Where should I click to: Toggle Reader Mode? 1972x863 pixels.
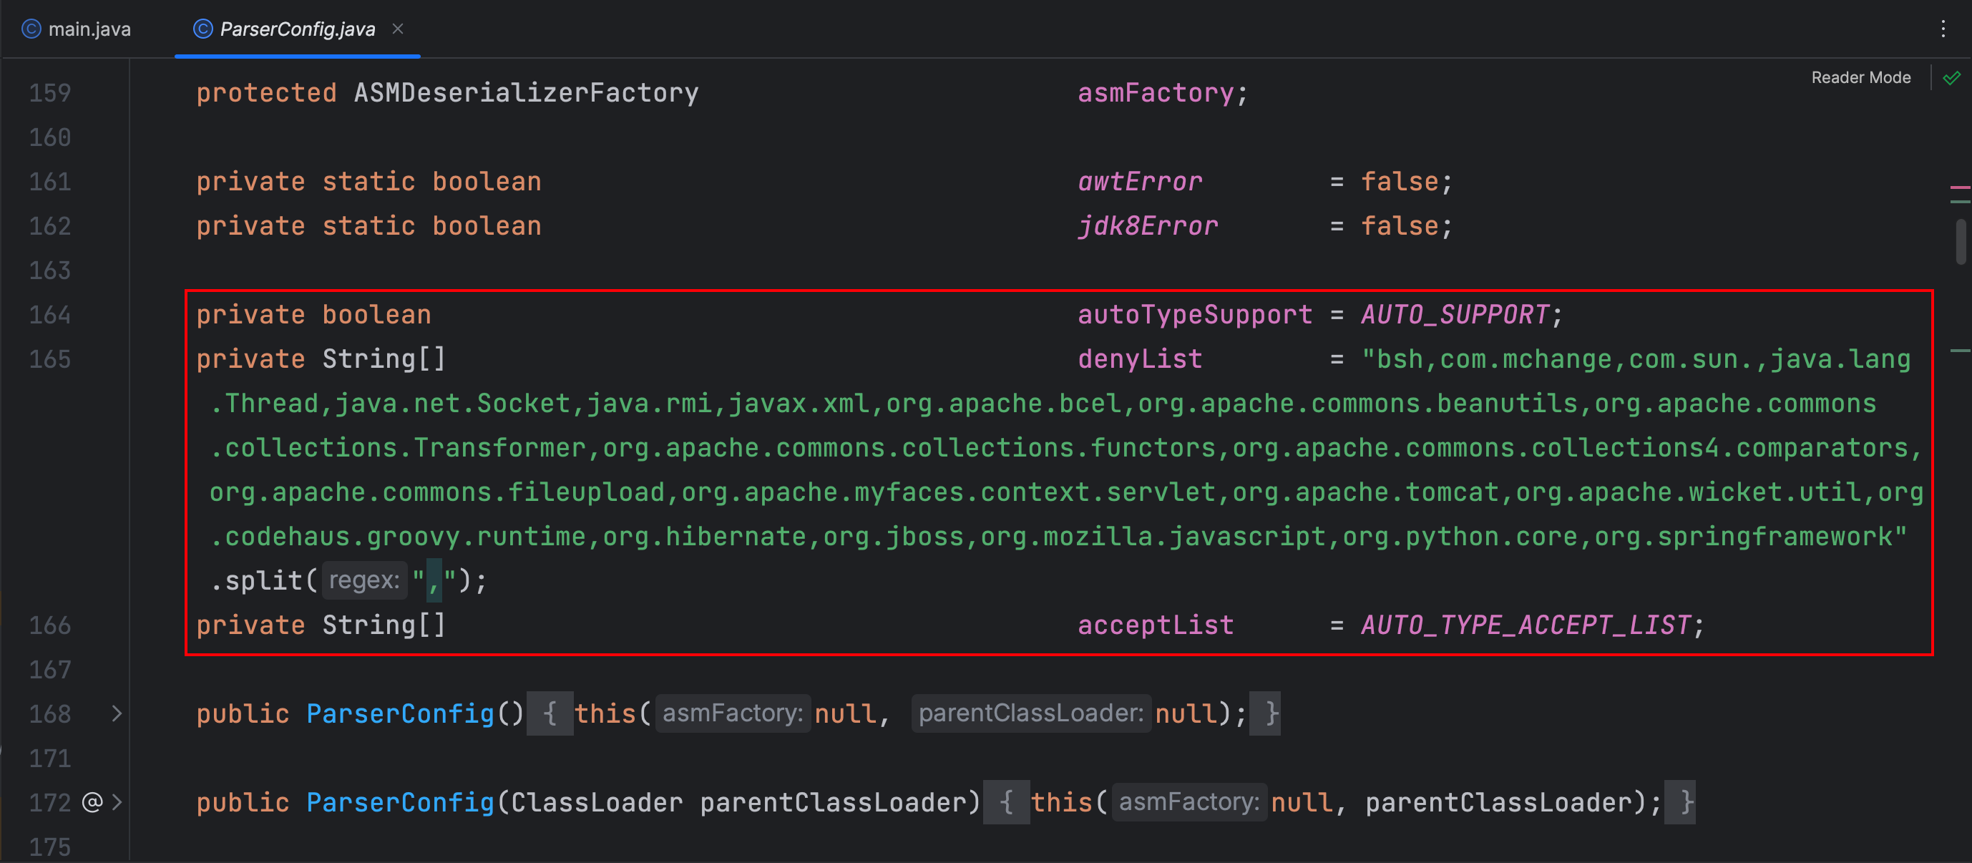1861,77
